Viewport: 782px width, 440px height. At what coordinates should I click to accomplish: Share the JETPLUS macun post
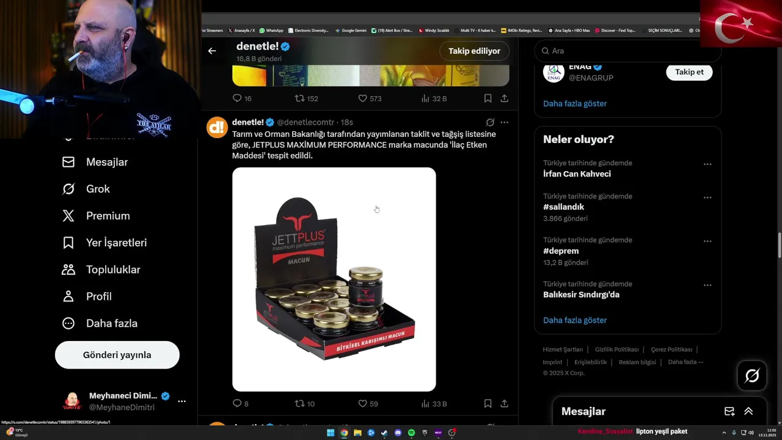tap(504, 403)
